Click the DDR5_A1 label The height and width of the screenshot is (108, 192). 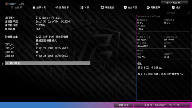[x=9, y=44]
